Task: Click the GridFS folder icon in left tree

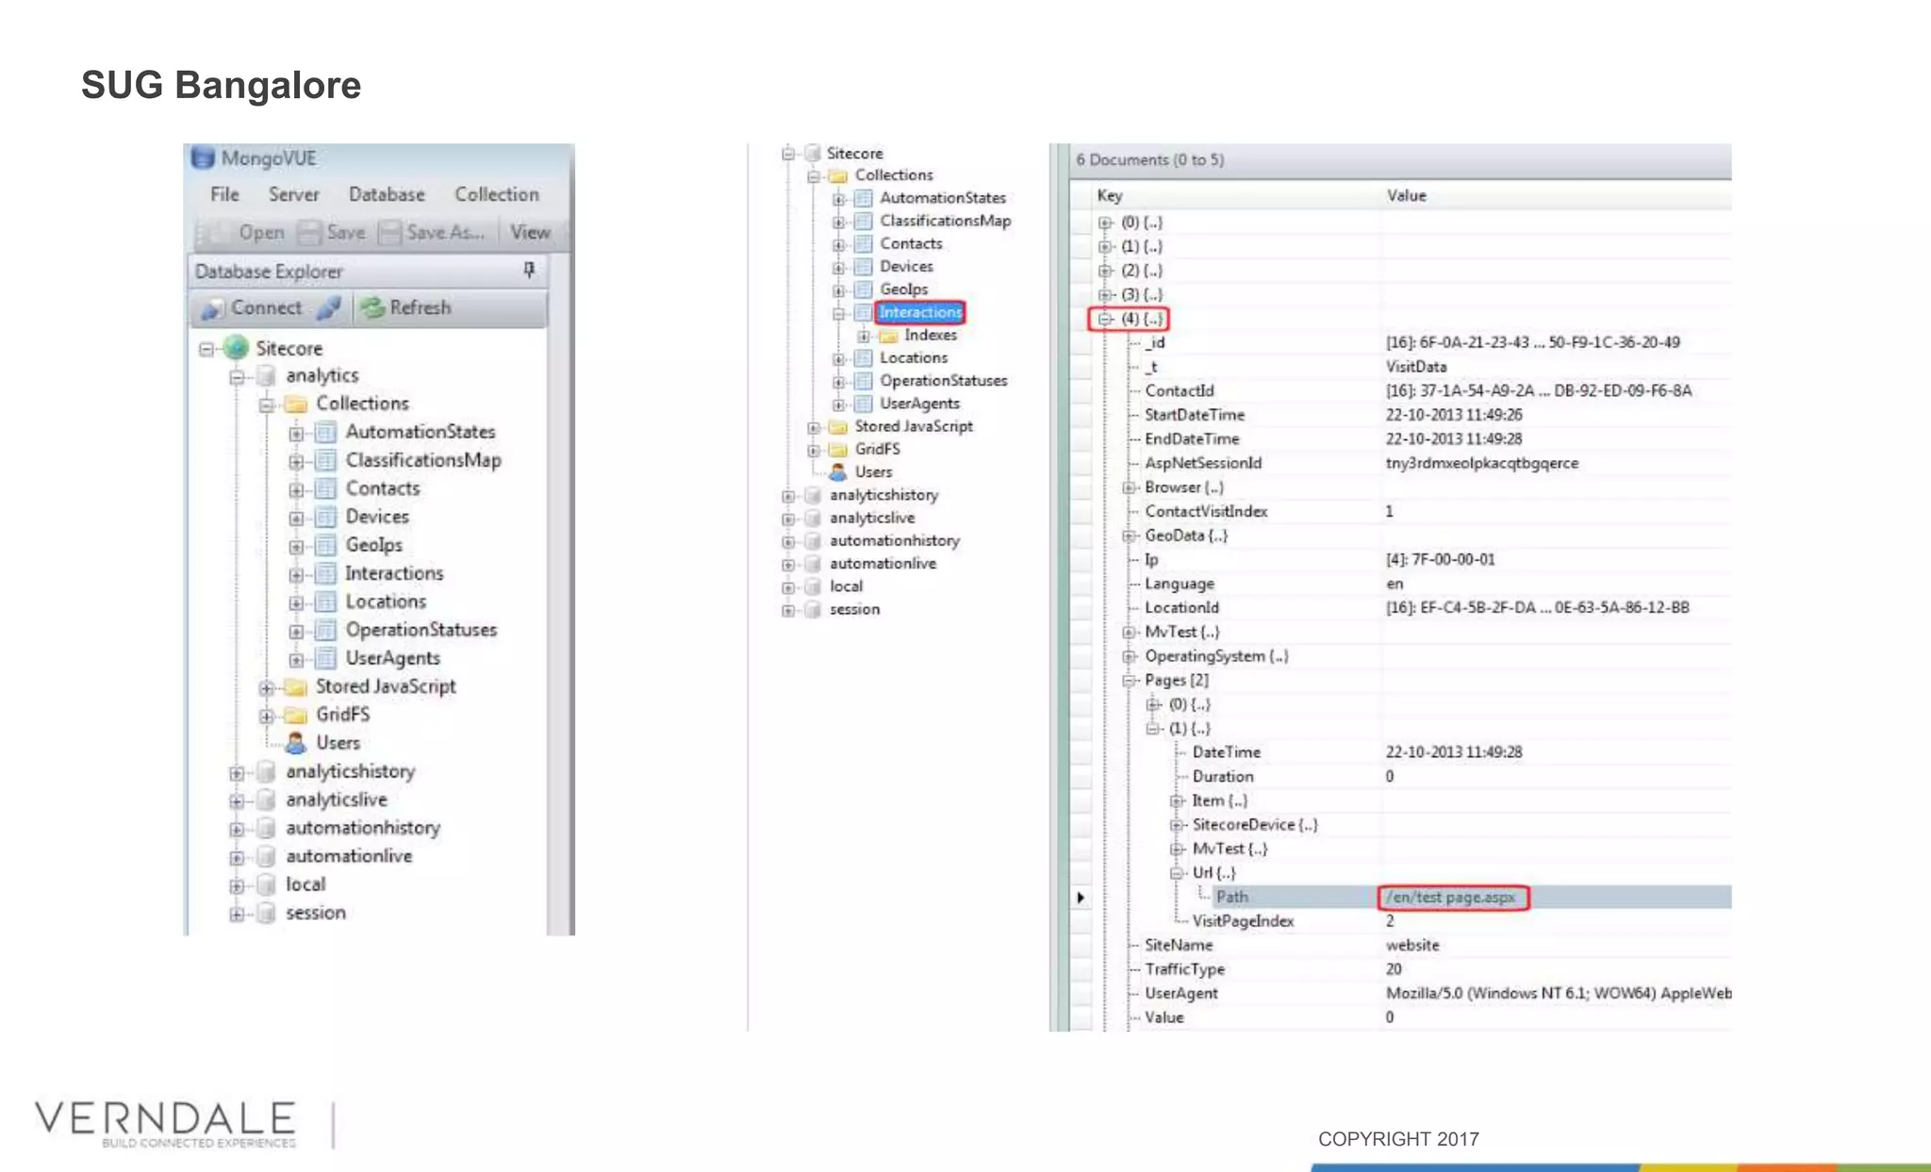Action: (296, 715)
